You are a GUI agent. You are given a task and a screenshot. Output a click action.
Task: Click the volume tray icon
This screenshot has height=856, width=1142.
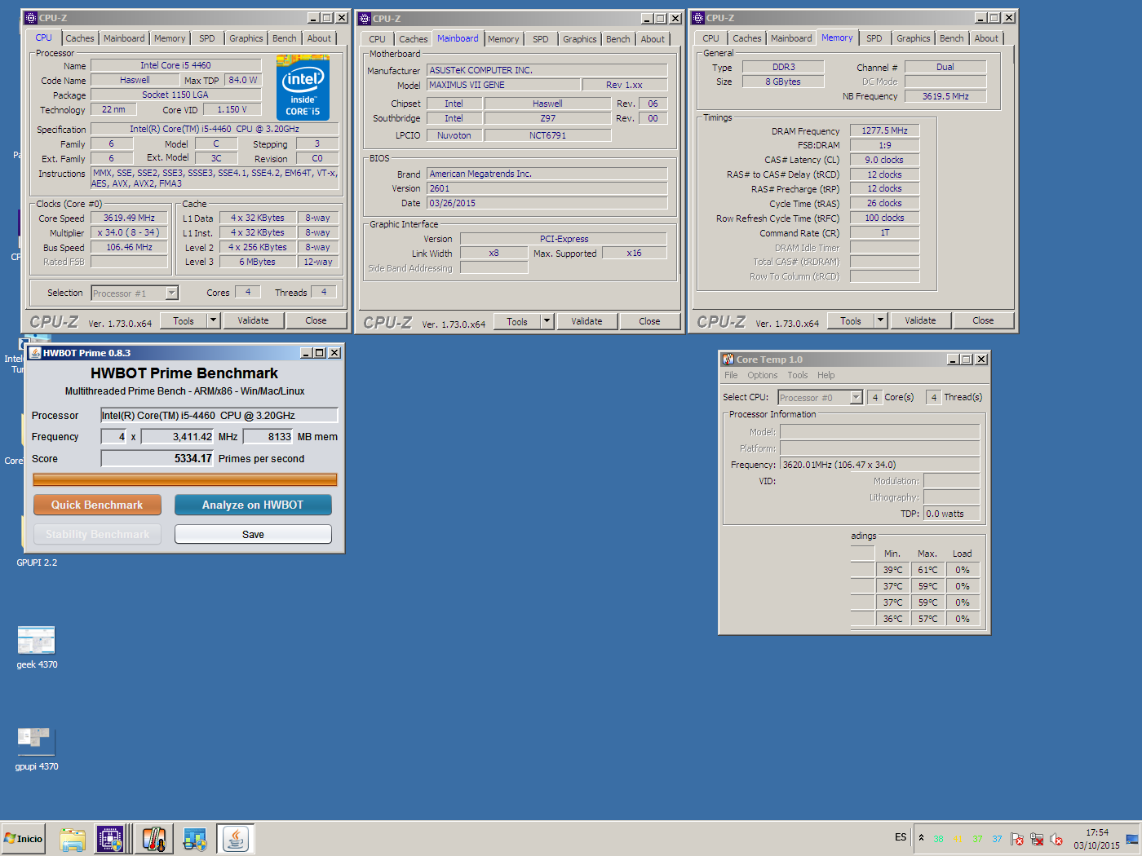tap(1056, 839)
